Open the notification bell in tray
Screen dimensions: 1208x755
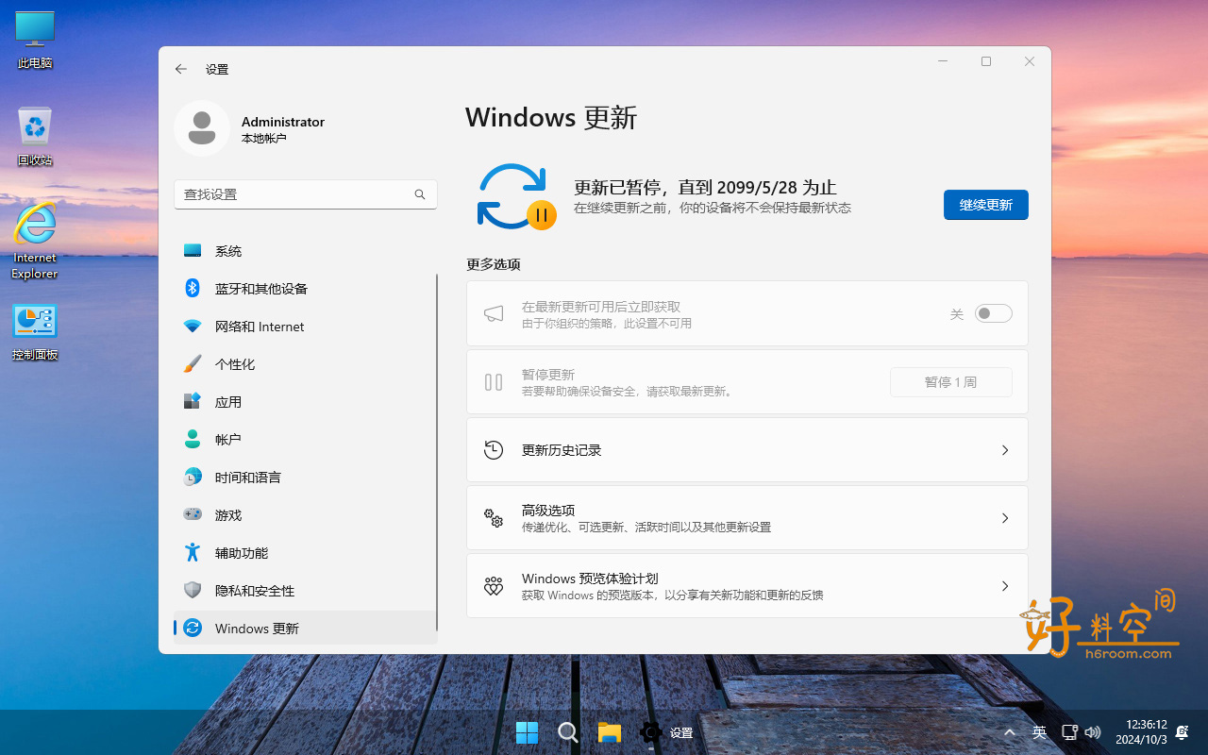point(1183,732)
